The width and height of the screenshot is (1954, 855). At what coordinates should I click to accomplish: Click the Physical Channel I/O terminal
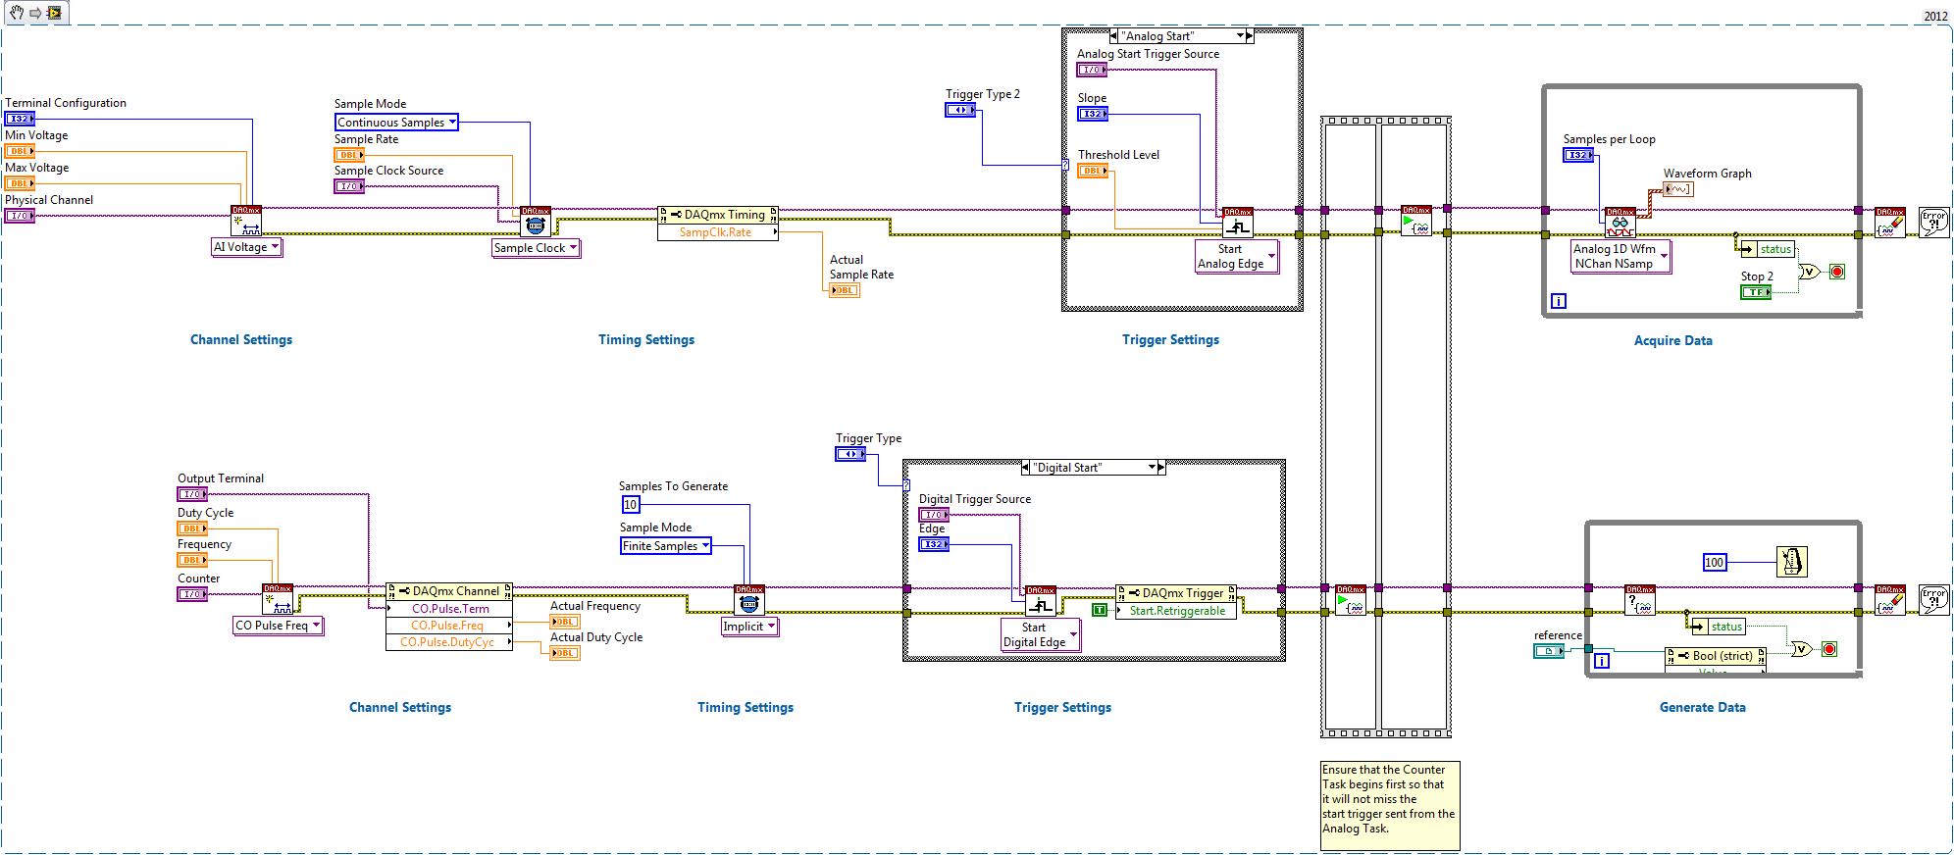[20, 216]
